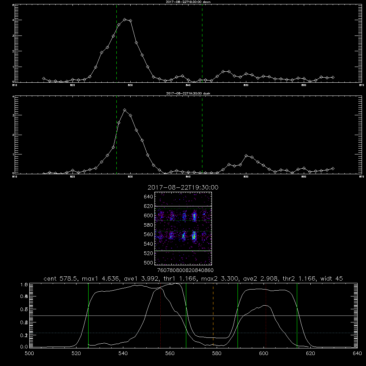Click the '640' x-axis label of the bottom plot
366x366 pixels.
pos(357,354)
